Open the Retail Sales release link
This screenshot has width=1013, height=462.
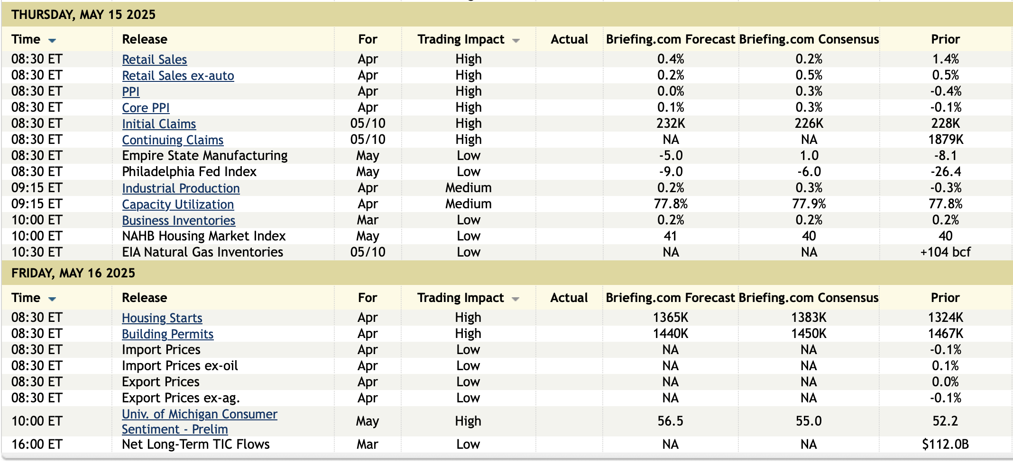(x=154, y=60)
